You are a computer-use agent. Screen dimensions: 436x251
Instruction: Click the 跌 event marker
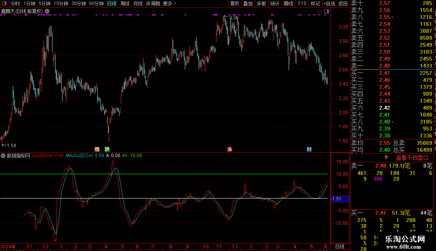click(x=107, y=149)
